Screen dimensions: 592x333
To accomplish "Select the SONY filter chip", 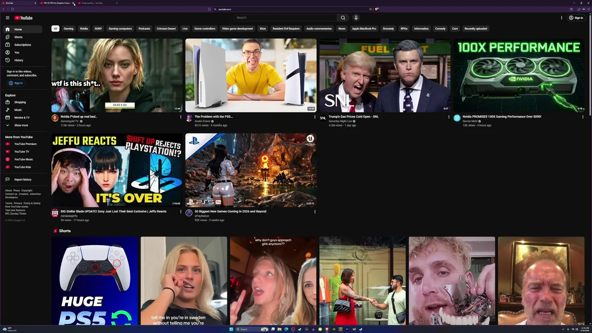I will pyautogui.click(x=98, y=29).
